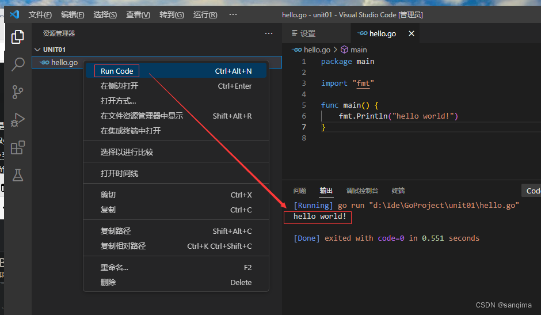
Task: Open the output channel dropdown labeled Code
Action: 531,191
